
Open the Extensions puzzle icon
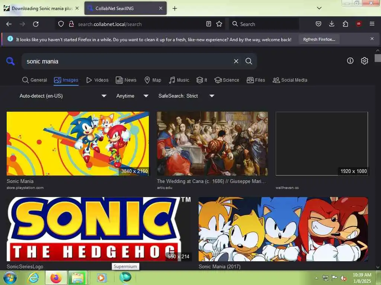click(345, 24)
